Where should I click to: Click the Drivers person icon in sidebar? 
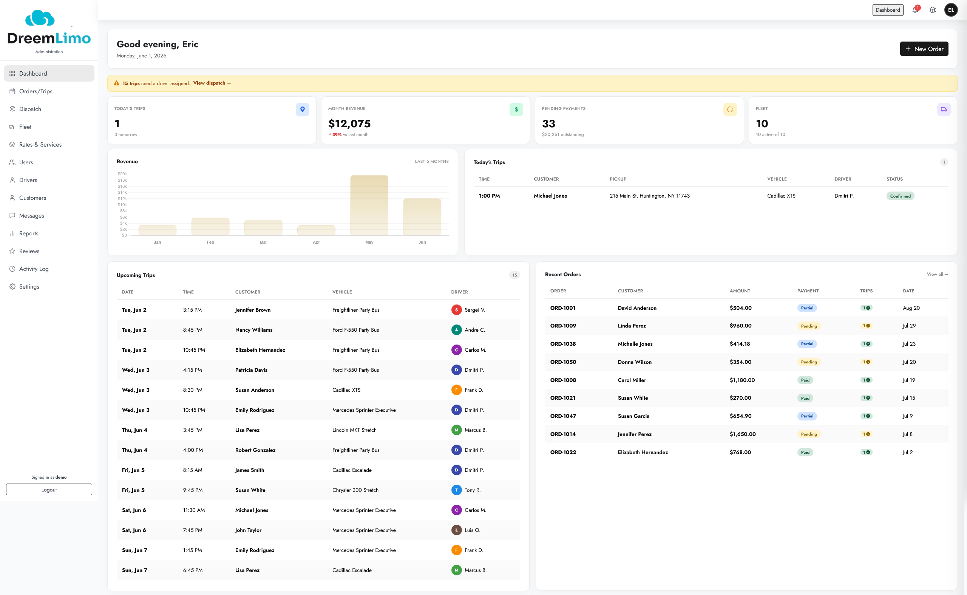(12, 180)
